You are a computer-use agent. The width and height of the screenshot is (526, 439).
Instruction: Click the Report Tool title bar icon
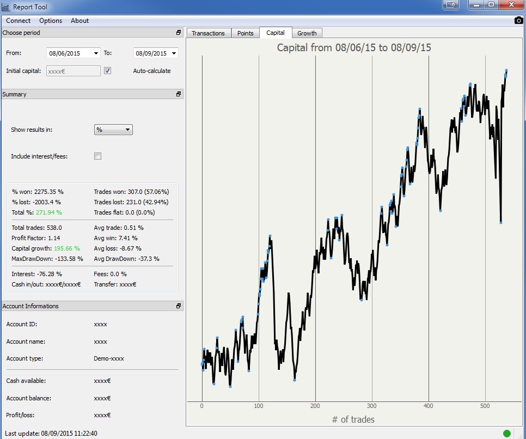click(6, 7)
